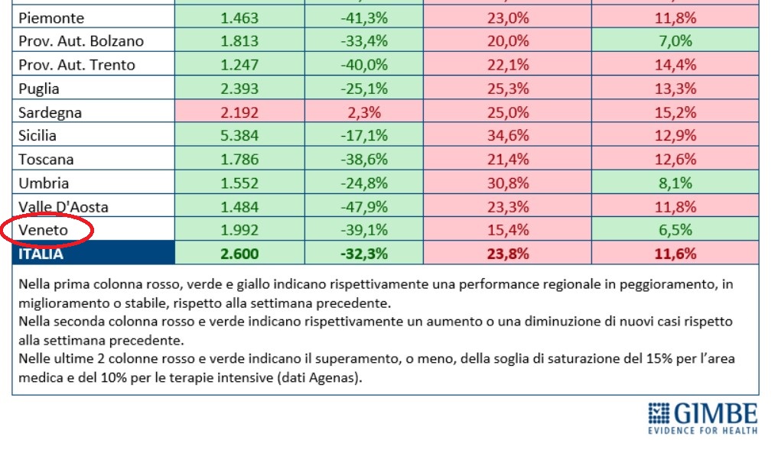This screenshot has height=453, width=778.
Task: Select the ITALIA total row label
Action: pyautogui.click(x=41, y=254)
